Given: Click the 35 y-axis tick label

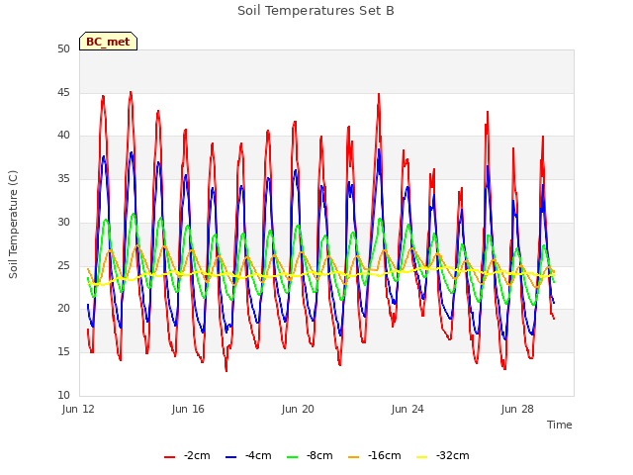Looking at the screenshot, I should (x=63, y=178).
